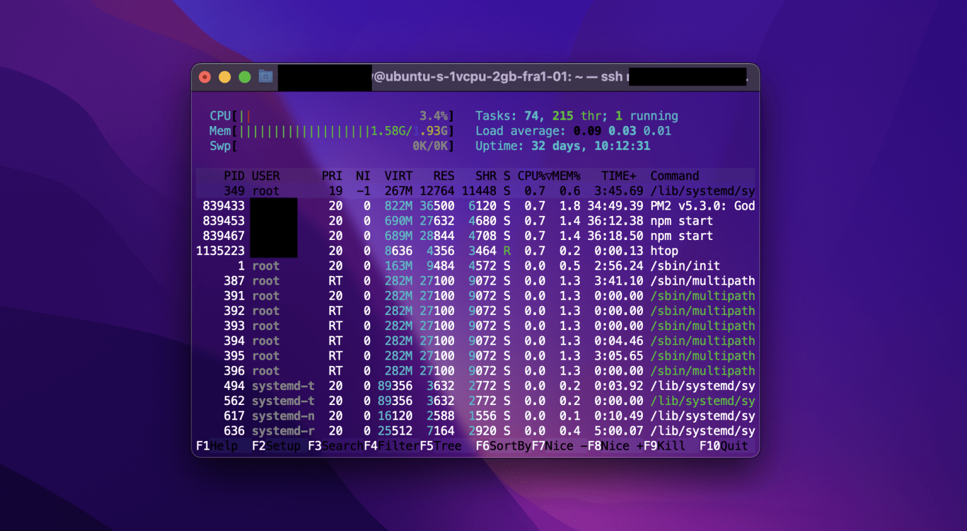Sort processes by MEM% column header
967x531 pixels.
(565, 176)
